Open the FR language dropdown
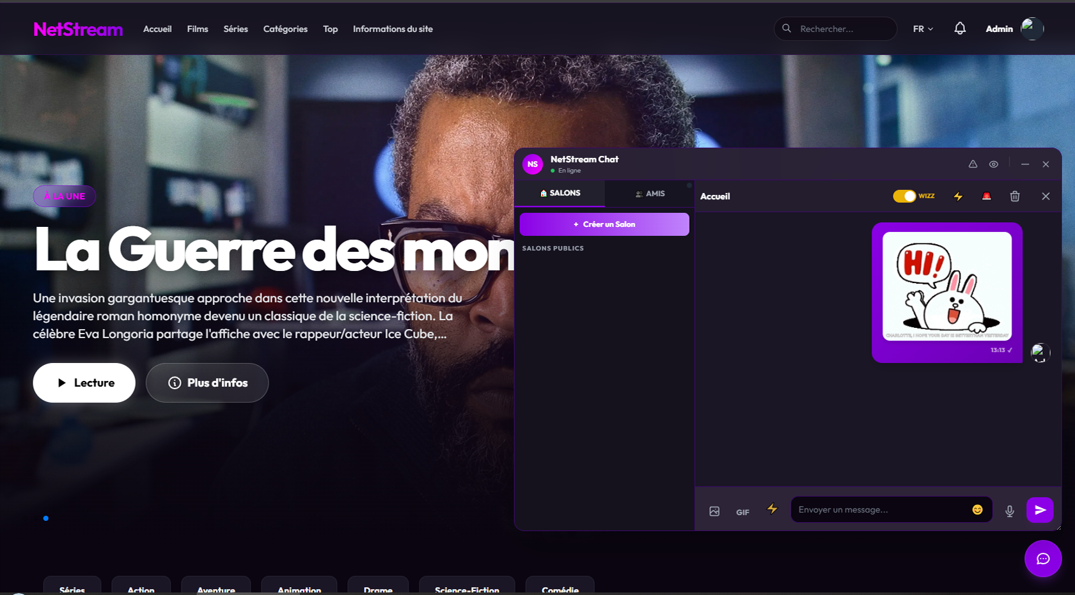Image resolution: width=1075 pixels, height=595 pixels. (x=923, y=29)
